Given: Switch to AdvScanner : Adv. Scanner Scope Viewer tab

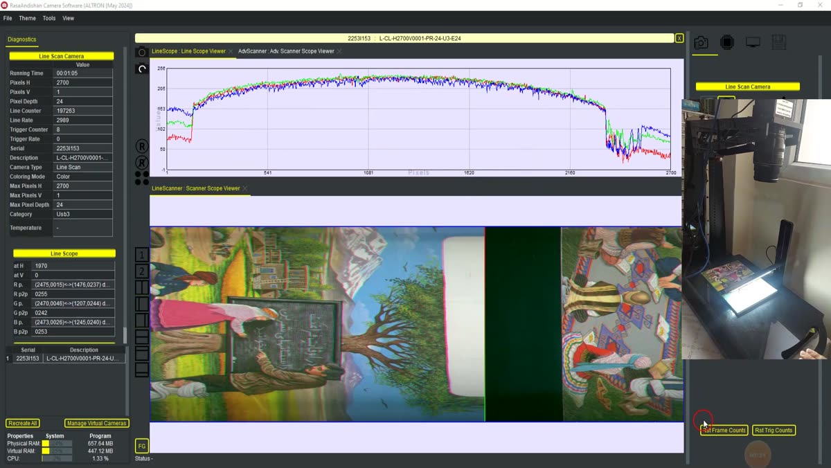Looking at the screenshot, I should [286, 51].
